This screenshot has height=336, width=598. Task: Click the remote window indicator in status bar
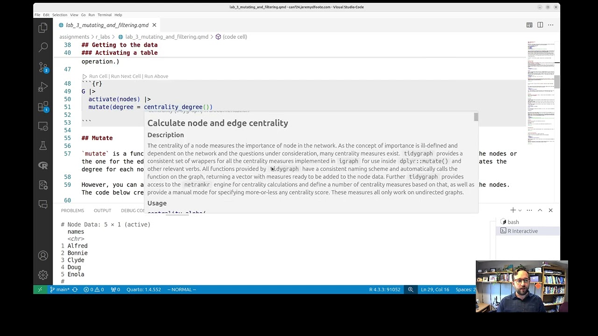[x=40, y=289]
